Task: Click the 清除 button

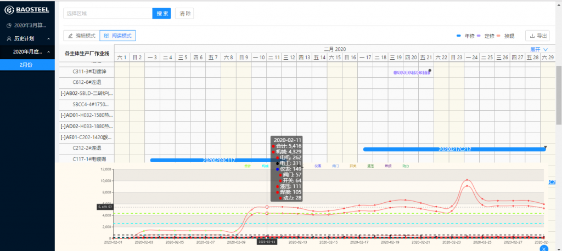Action: point(184,14)
